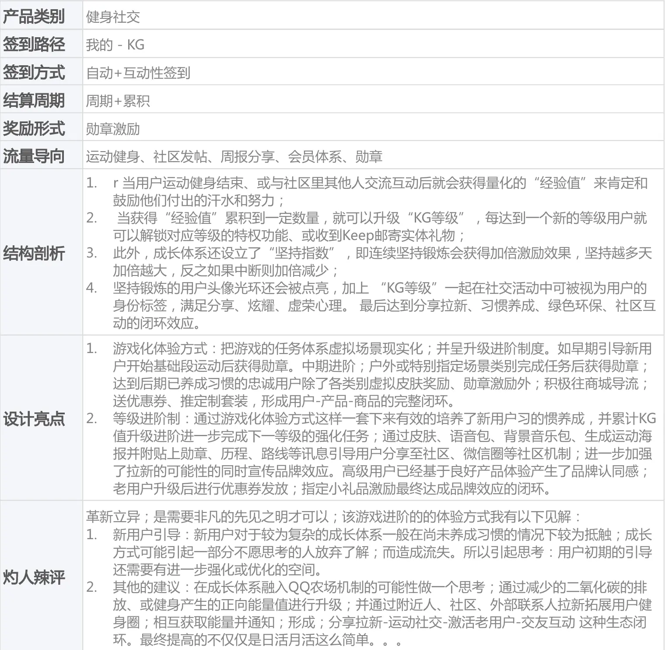Click the line starting 环。最终提高的不仅仅是日活月活
Viewport: 665px width, 650px height.
[258, 640]
